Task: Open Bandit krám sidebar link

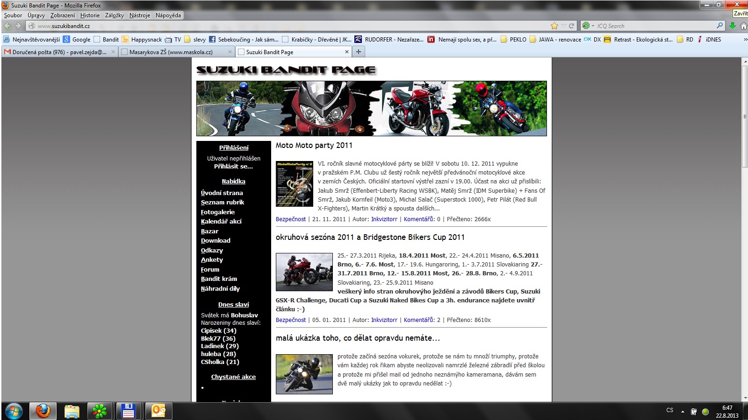Action: (x=219, y=279)
